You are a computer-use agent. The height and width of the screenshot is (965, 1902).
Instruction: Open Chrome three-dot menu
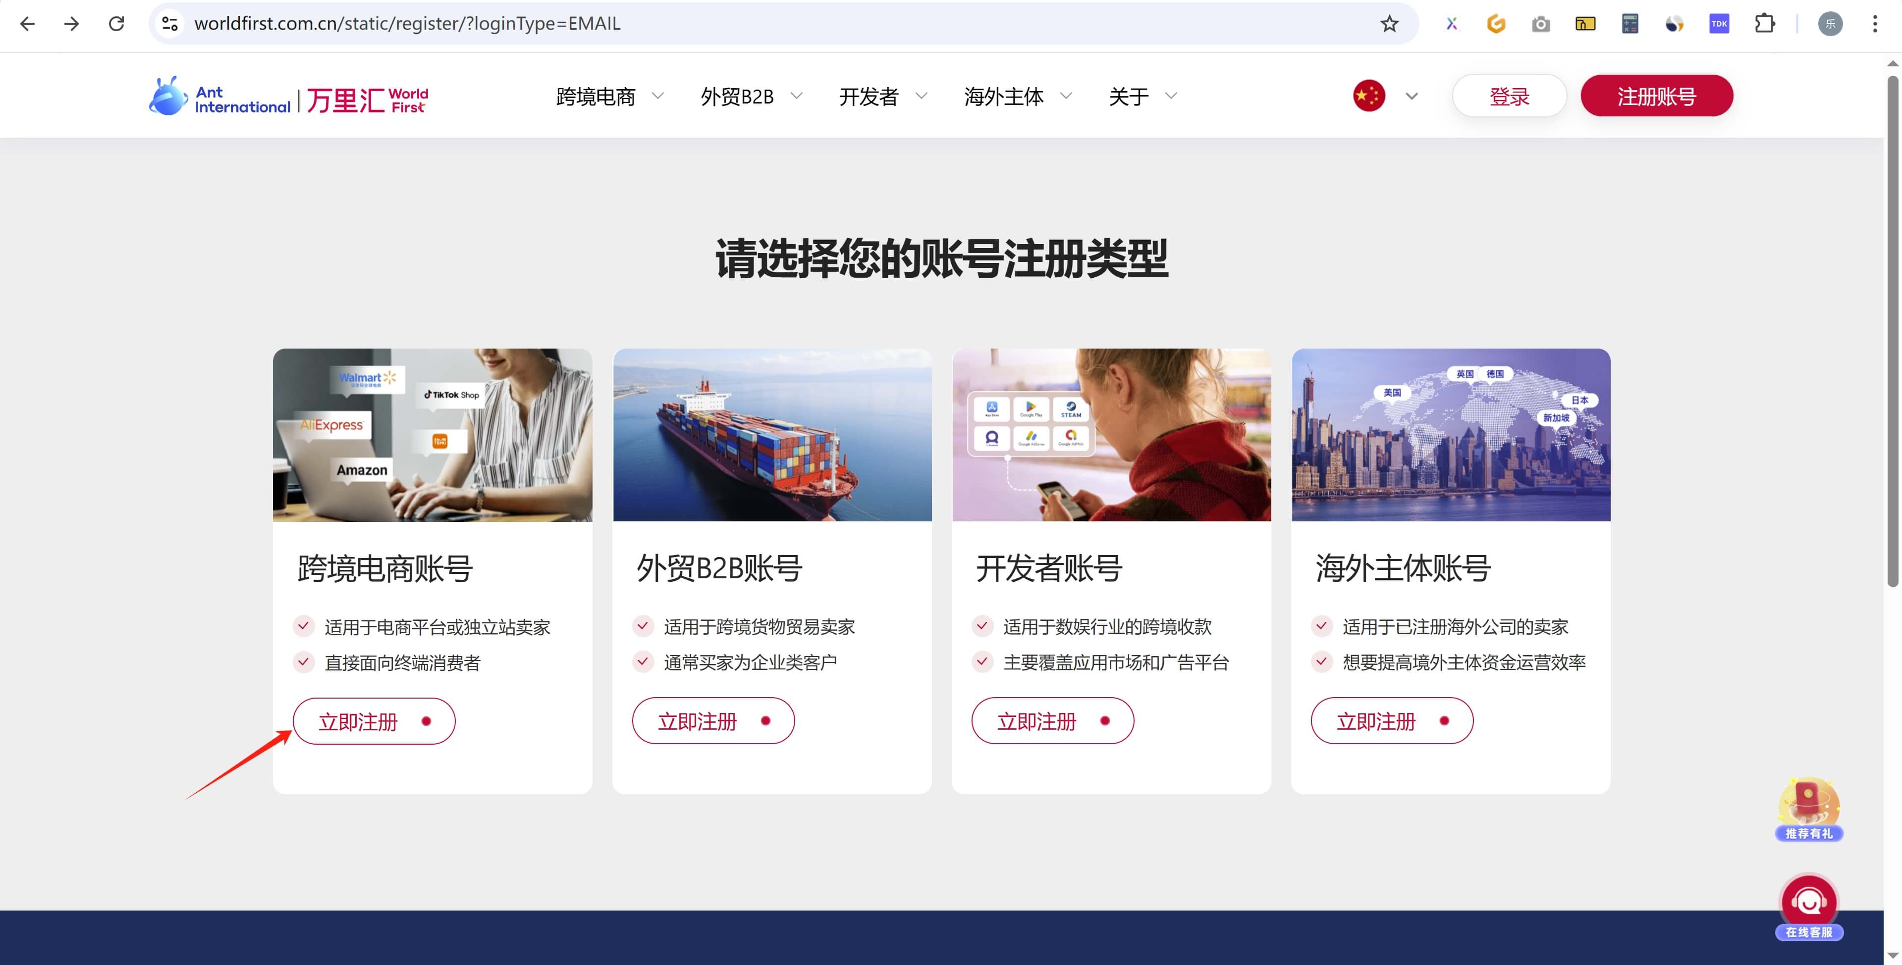[x=1874, y=24]
